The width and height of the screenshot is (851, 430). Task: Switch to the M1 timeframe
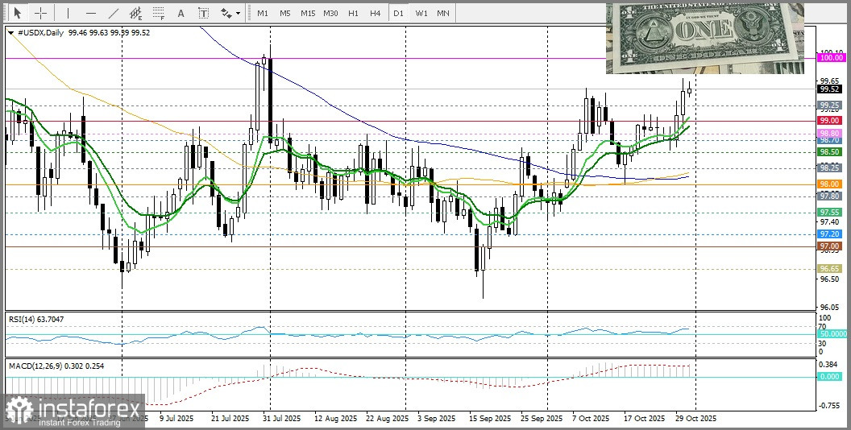pyautogui.click(x=263, y=13)
